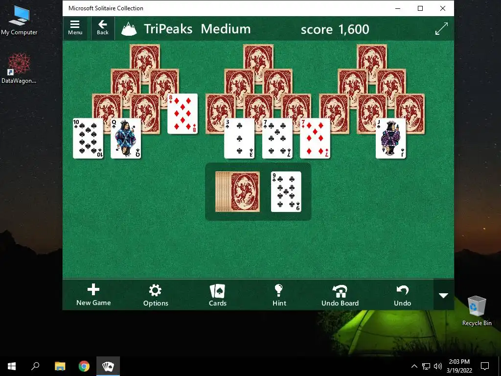The height and width of the screenshot is (376, 501).
Task: Show hidden tray icons chevron
Action: coord(414,366)
